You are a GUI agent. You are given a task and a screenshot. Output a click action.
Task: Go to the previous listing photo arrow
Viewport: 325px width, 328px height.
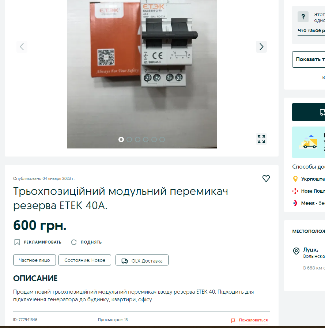point(22,47)
